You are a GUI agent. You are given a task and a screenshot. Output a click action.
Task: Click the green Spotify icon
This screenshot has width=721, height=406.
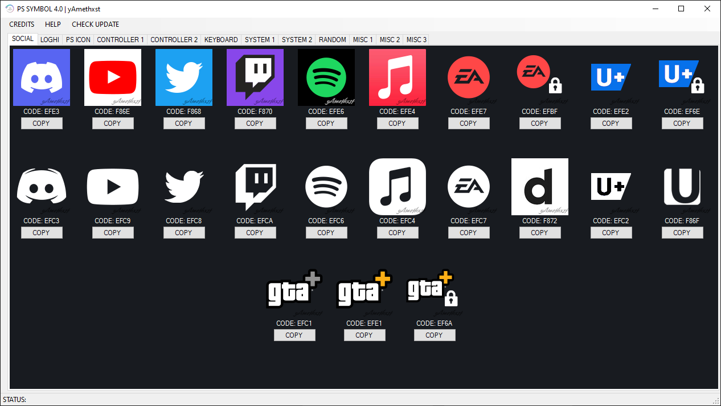(326, 77)
